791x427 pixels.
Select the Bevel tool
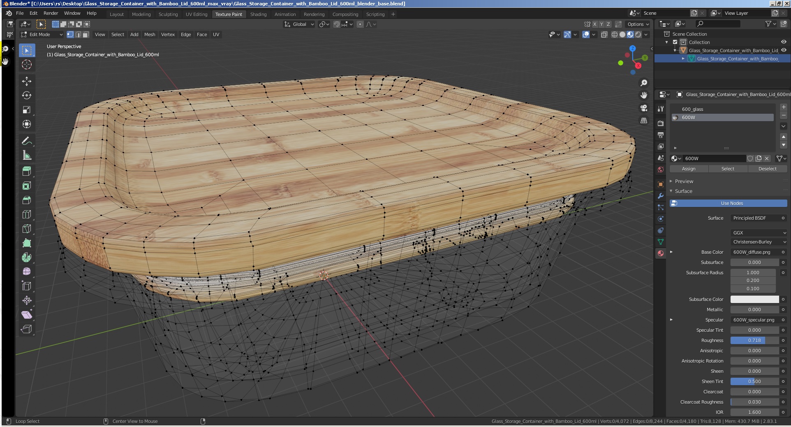pyautogui.click(x=27, y=200)
